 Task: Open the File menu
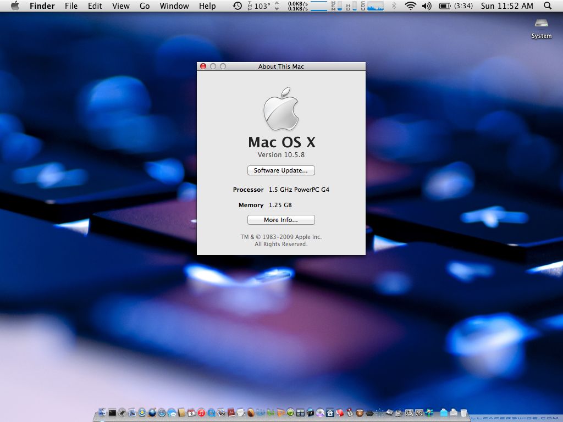pos(71,5)
